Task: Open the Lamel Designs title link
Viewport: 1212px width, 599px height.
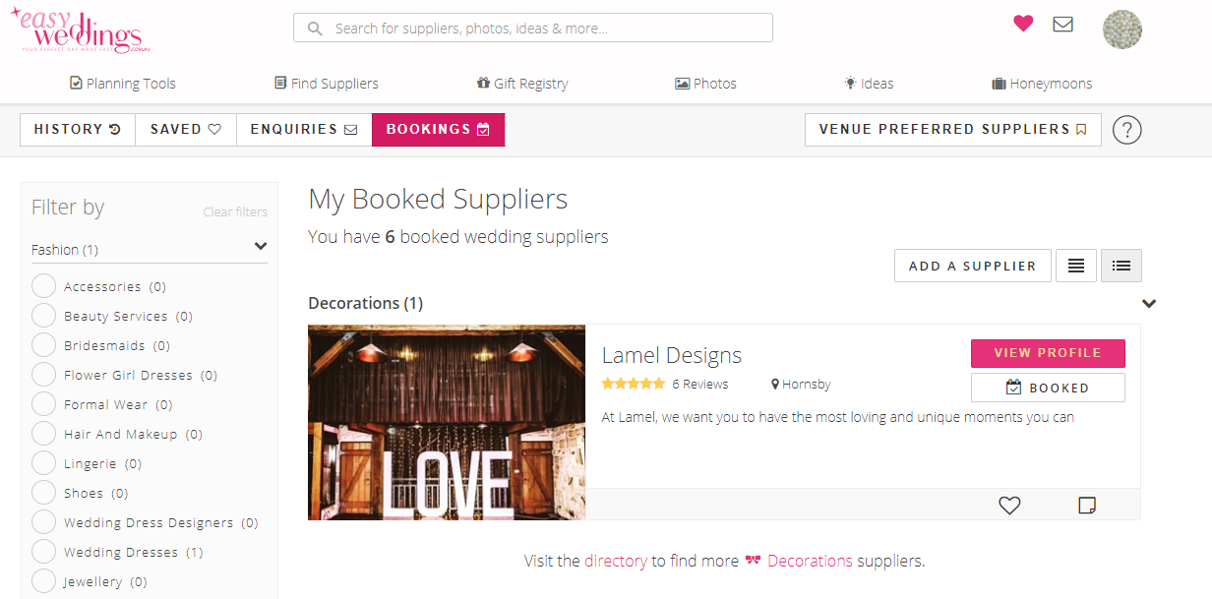Action: tap(672, 355)
